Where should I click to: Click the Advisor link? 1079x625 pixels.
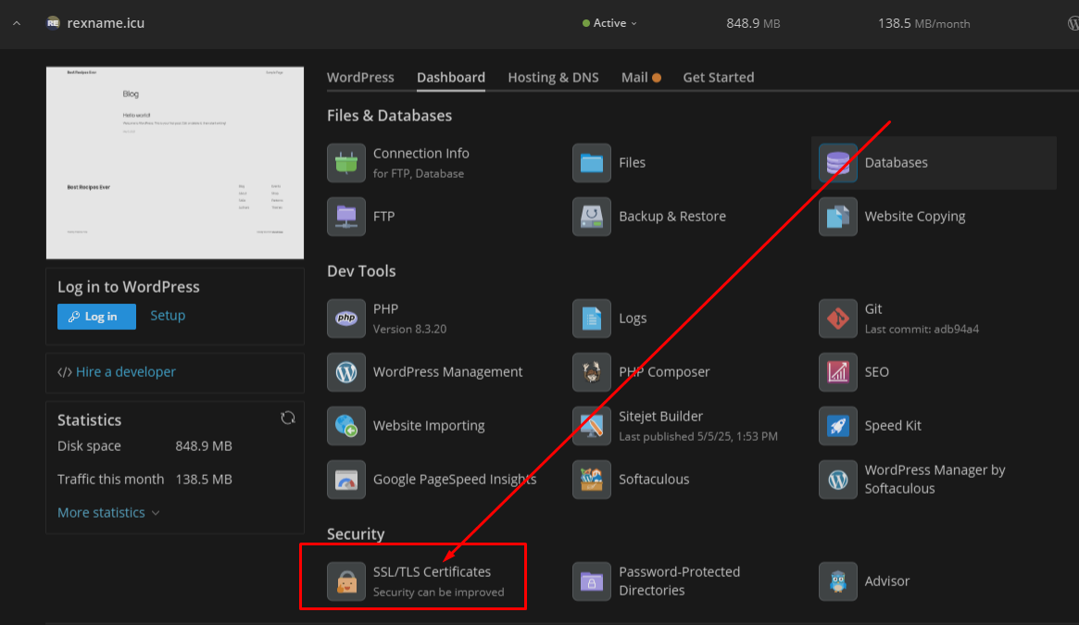[887, 581]
